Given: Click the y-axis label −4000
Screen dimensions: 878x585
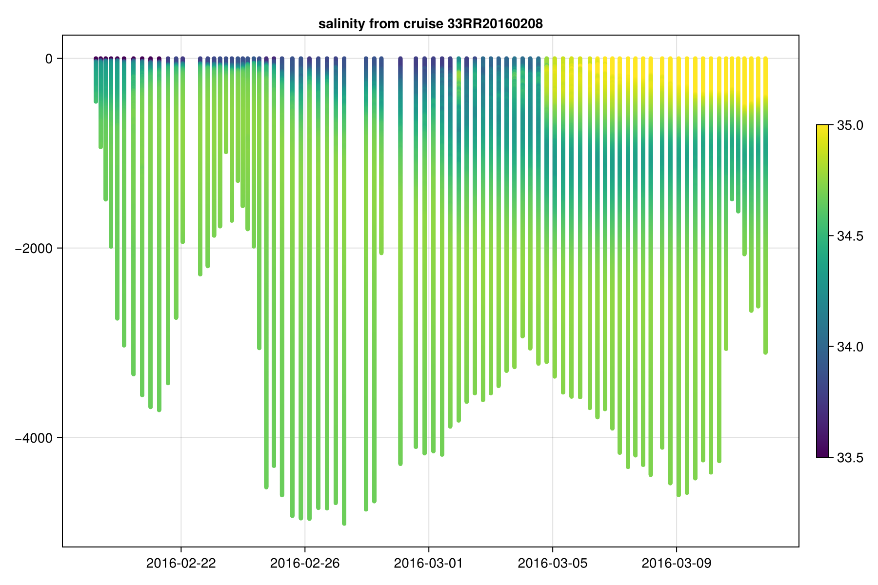Looking at the screenshot, I should click(34, 438).
